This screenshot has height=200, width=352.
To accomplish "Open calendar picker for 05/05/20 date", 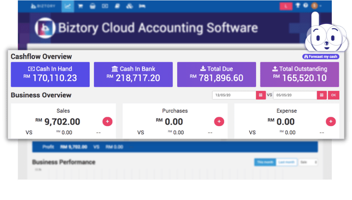I will 322,95.
